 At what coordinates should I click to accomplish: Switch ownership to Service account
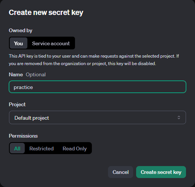(51, 43)
